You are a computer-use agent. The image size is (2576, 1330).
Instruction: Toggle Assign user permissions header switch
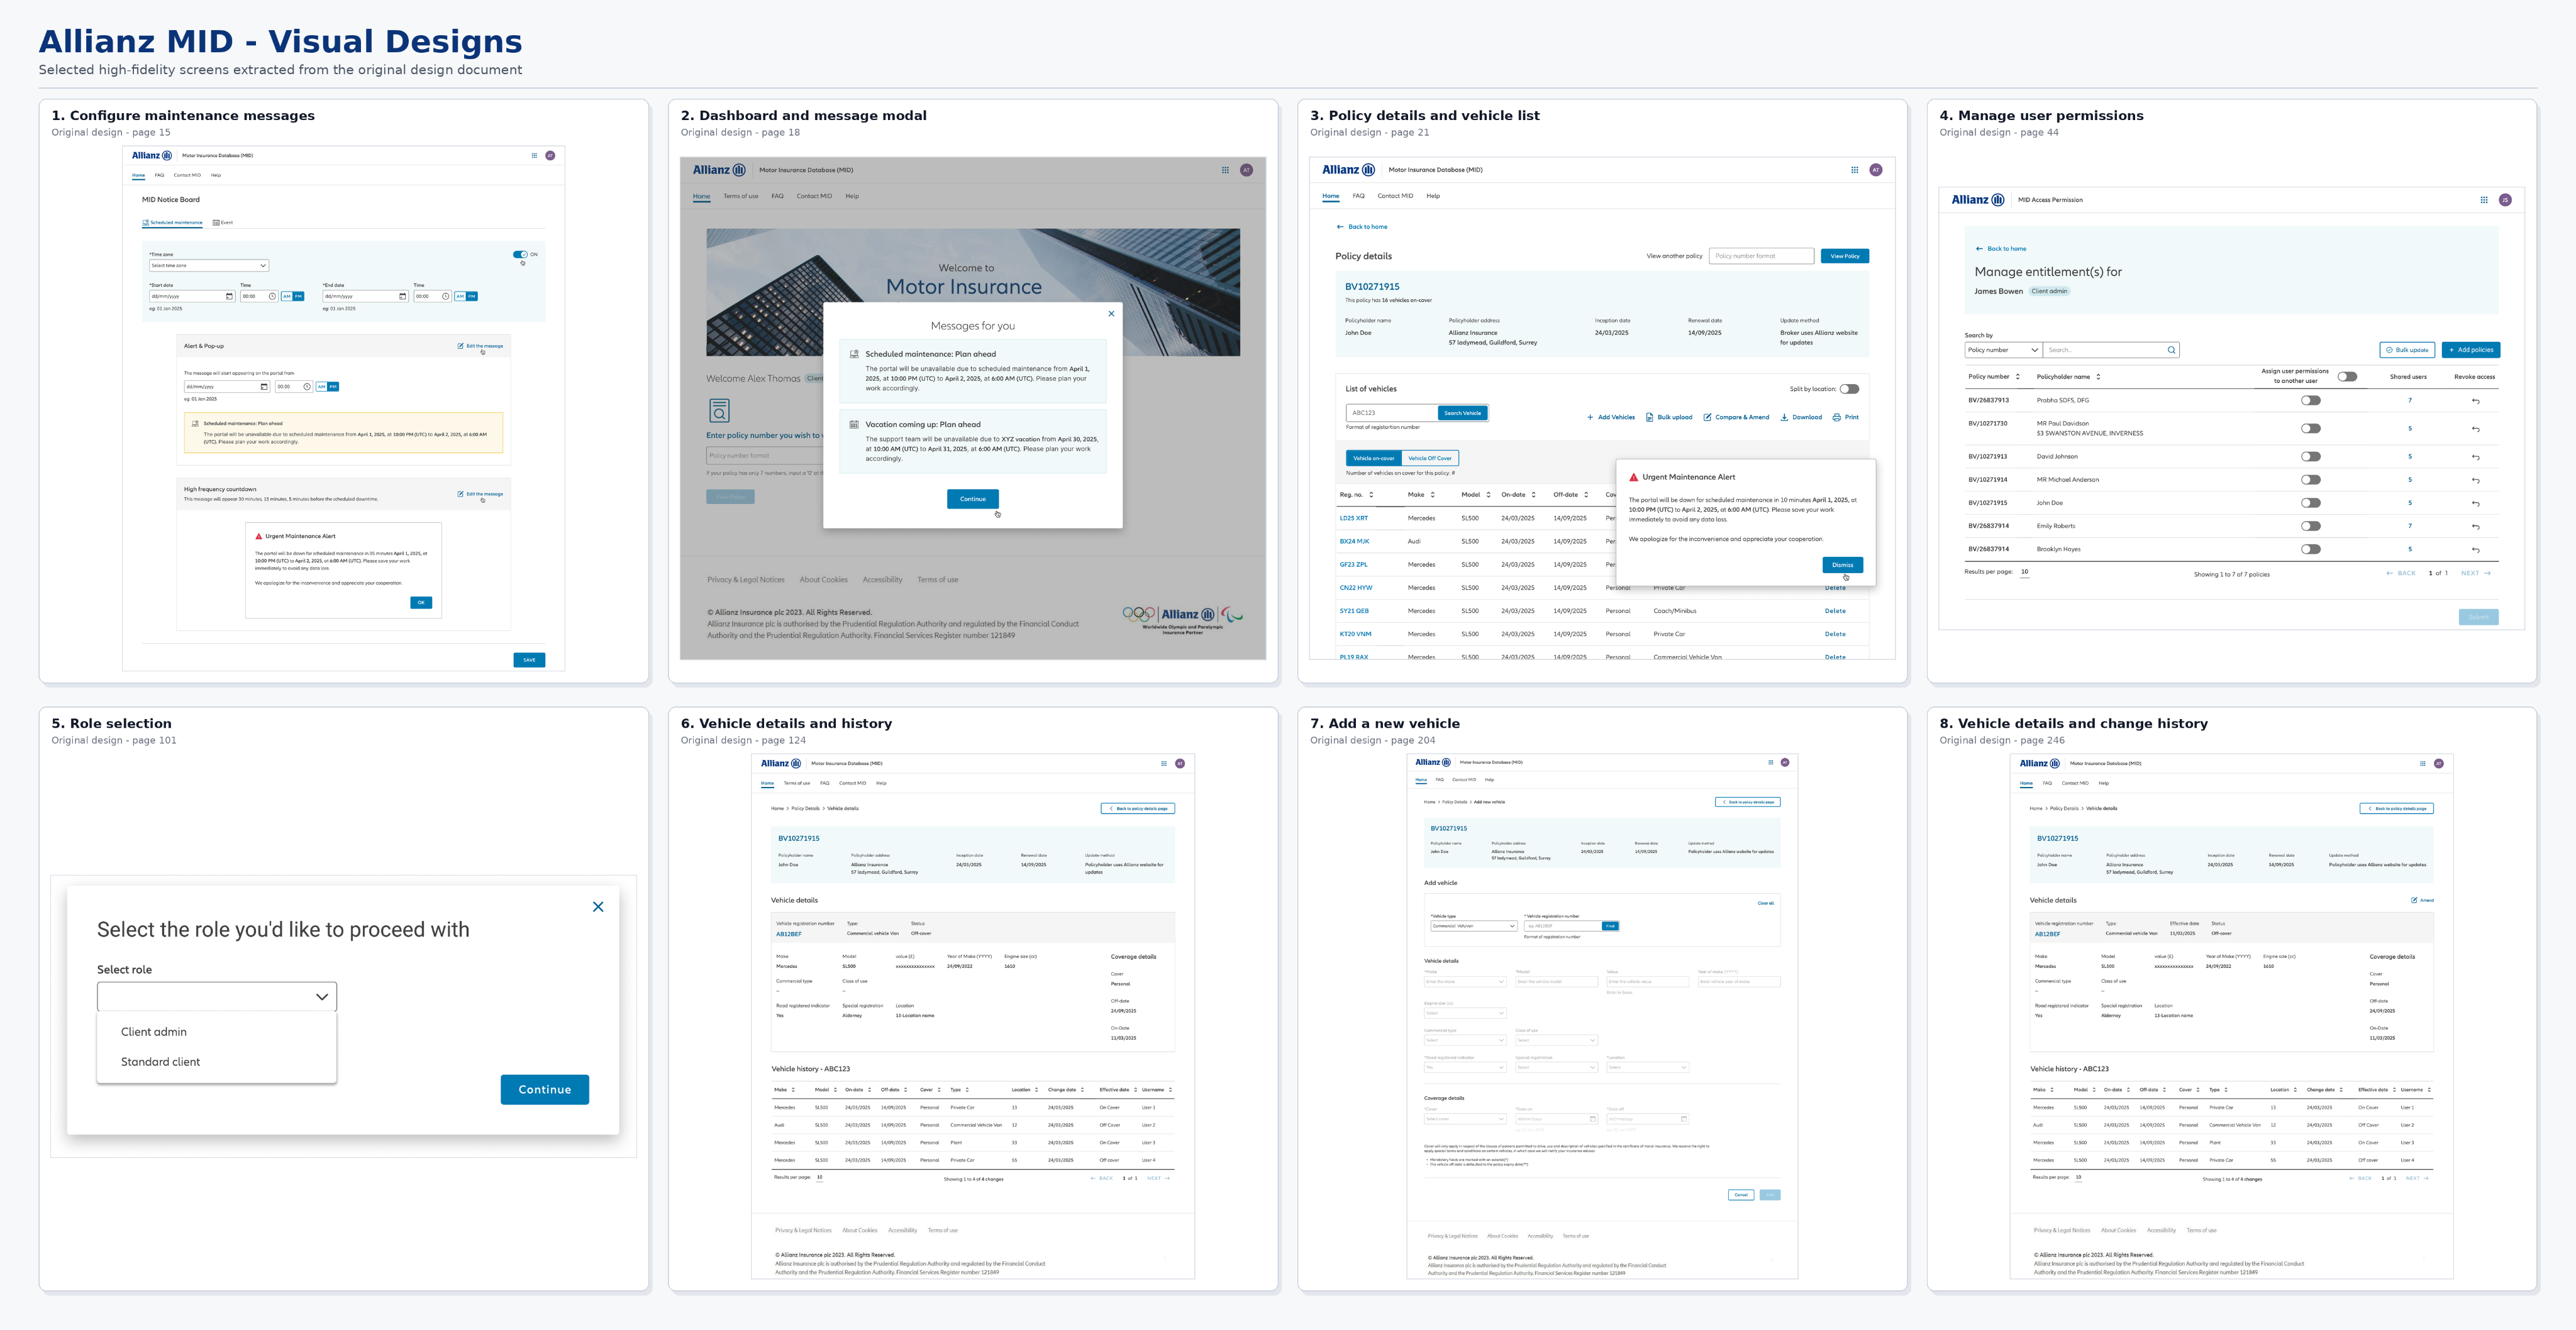[2348, 376]
